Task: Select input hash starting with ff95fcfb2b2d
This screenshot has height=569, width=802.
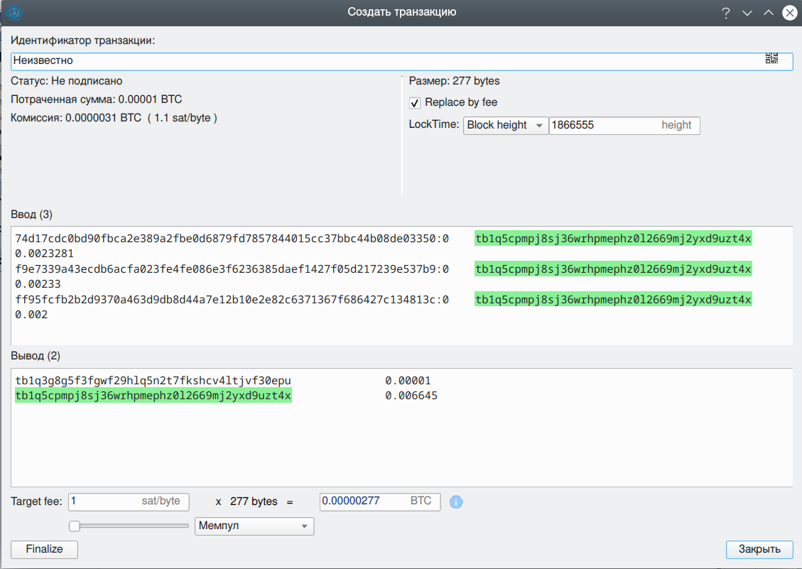Action: tap(232, 299)
